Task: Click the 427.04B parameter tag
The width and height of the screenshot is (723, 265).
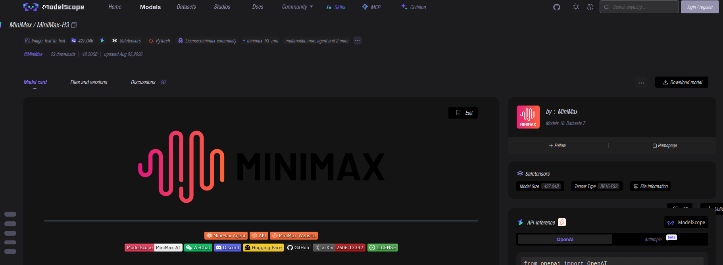Action: 82,40
